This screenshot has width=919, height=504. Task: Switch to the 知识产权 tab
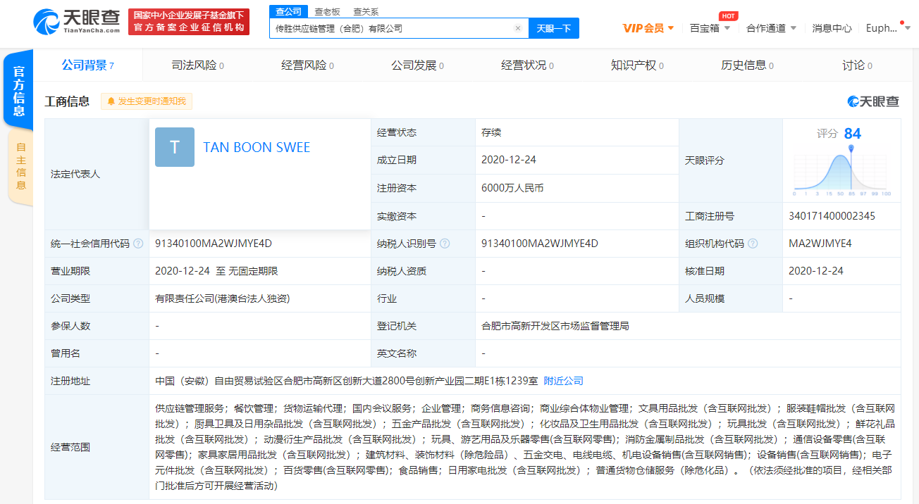pos(637,65)
